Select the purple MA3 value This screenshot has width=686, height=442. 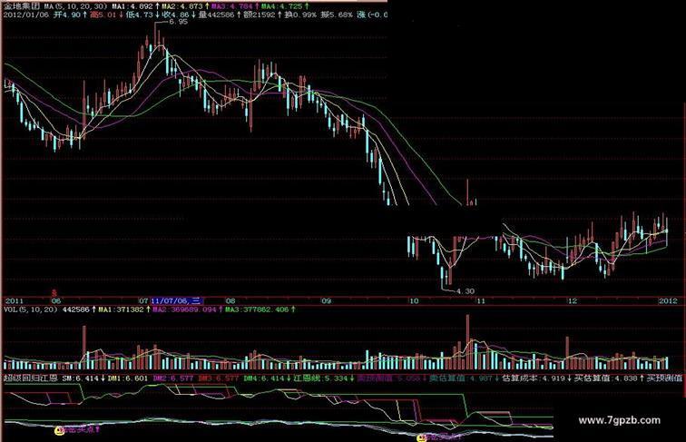point(232,6)
